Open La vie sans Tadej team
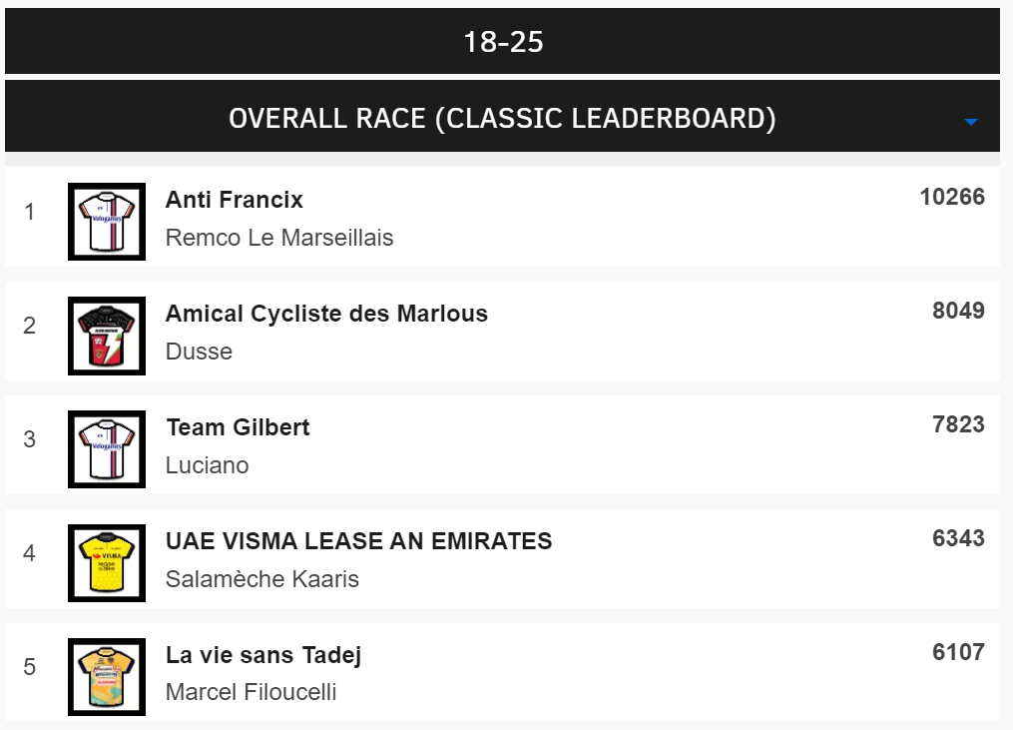This screenshot has width=1013, height=730. click(x=263, y=655)
